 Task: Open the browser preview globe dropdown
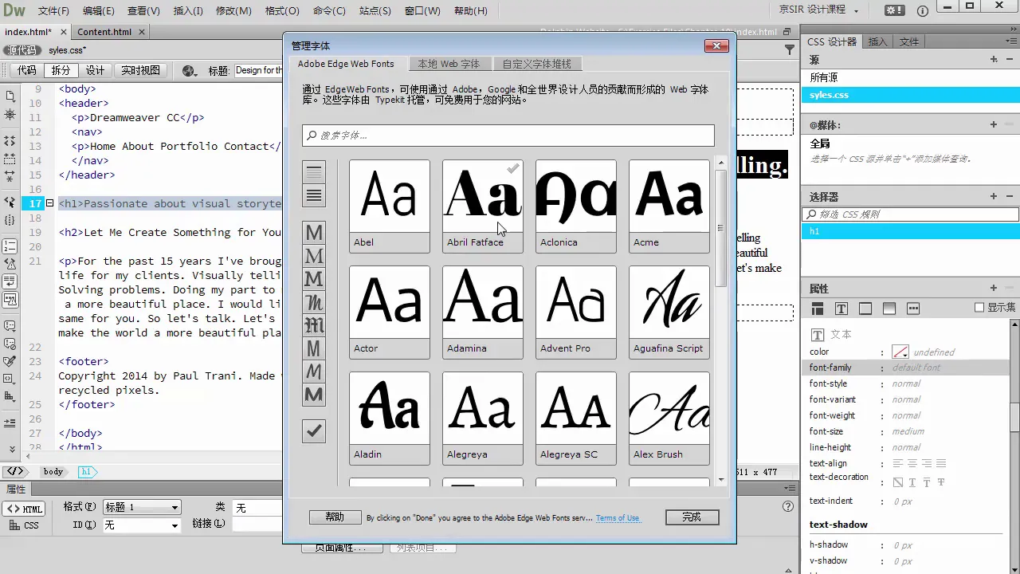pos(190,70)
